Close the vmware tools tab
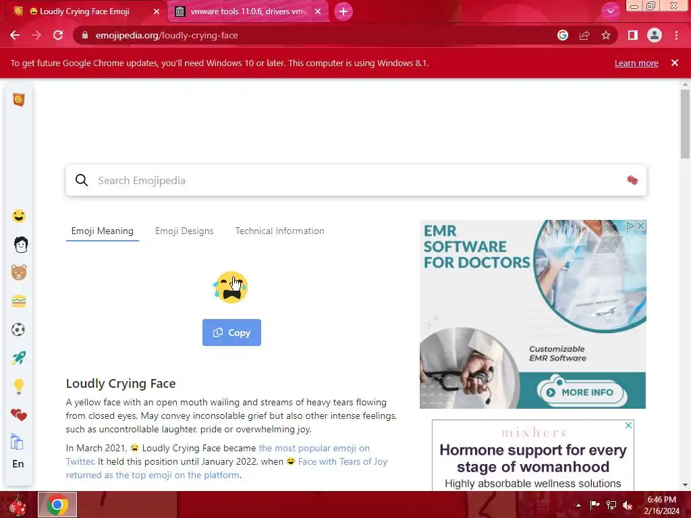691x518 pixels. [x=318, y=11]
